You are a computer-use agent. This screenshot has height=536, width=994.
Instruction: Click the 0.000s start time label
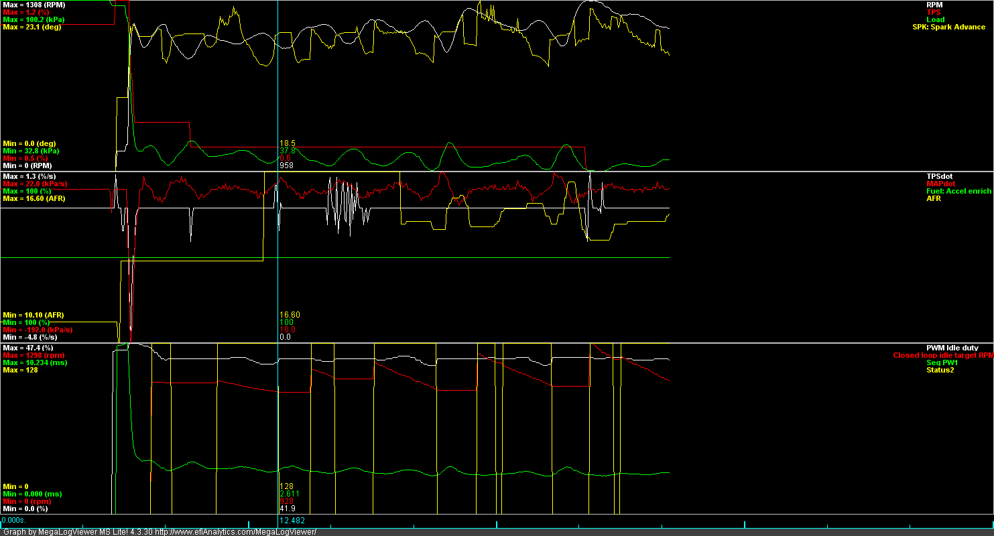click(13, 520)
